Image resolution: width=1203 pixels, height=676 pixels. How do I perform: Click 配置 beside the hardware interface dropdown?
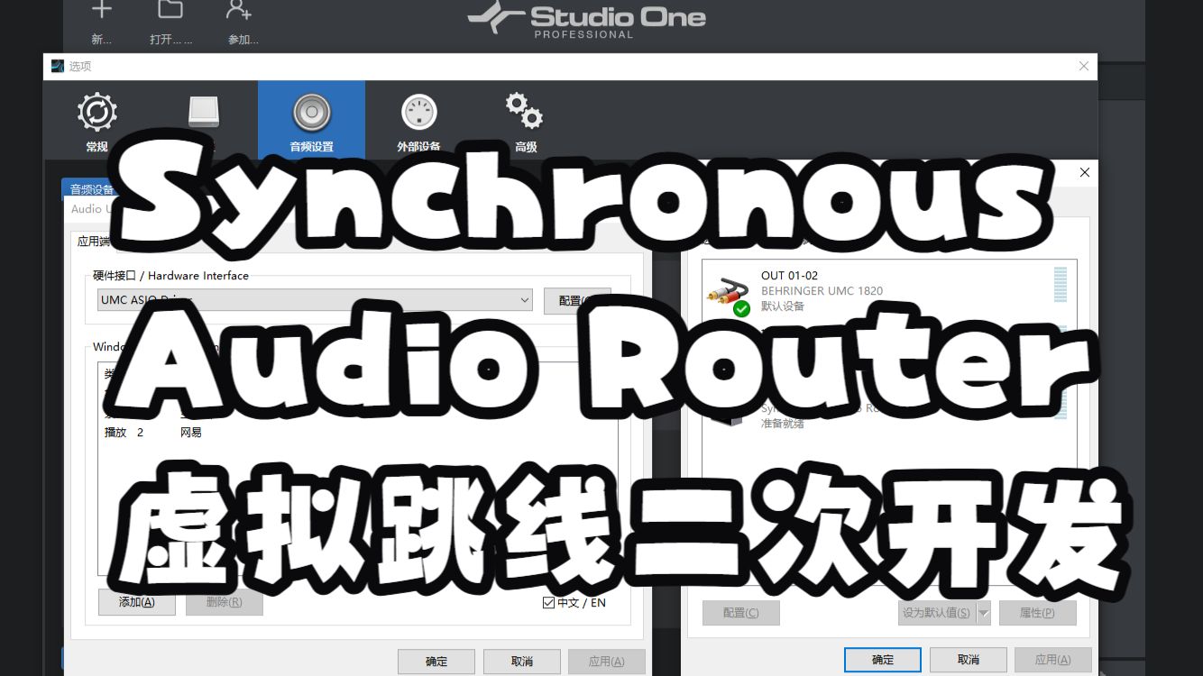tap(577, 300)
